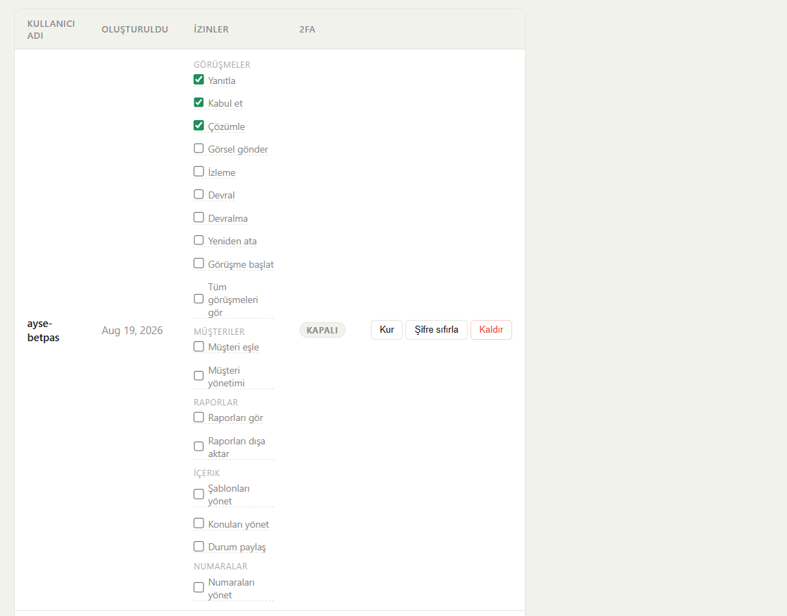The image size is (787, 616).
Task: Enable the Konuları yönet permission
Action: [199, 523]
